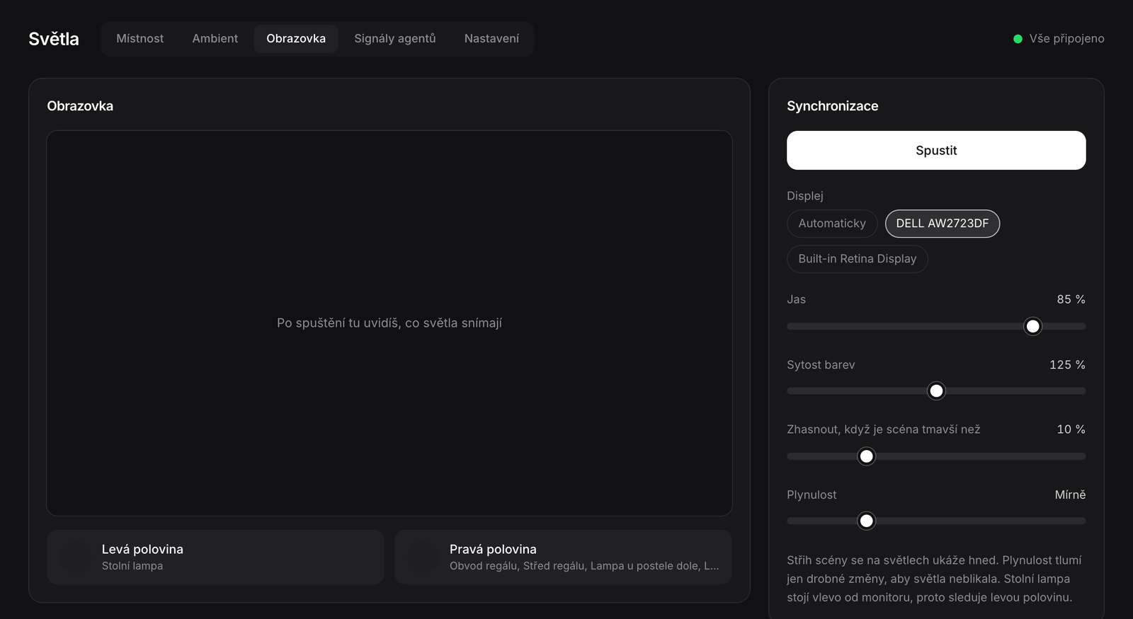Click the screen preview placeholder area
The image size is (1133, 619).
coord(389,323)
